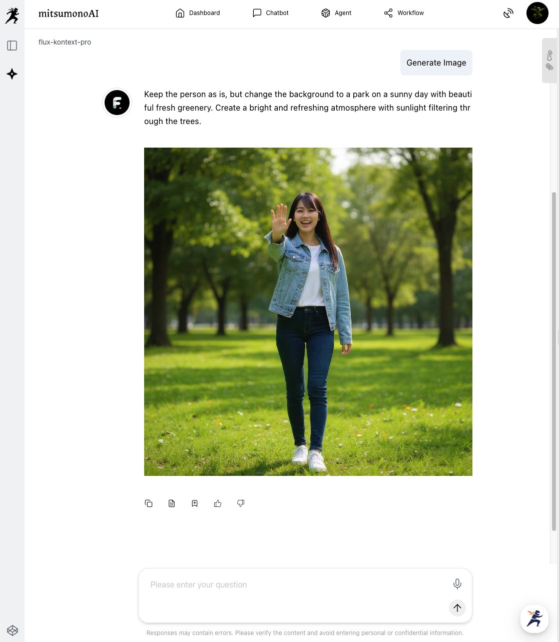Toggle the sidebar panel icon

tap(12, 46)
